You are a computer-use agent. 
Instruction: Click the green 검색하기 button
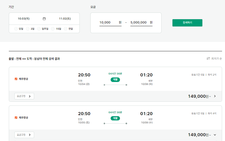pyautogui.click(x=187, y=23)
